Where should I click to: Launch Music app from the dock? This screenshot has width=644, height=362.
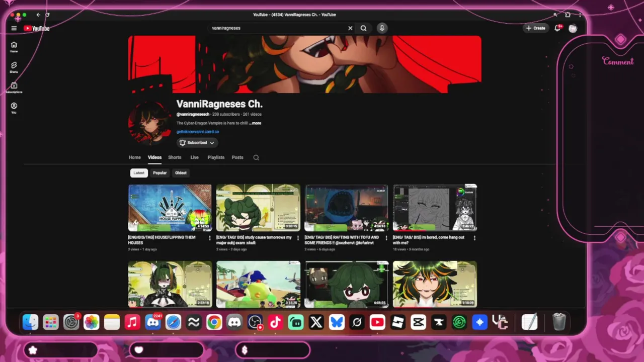click(x=132, y=322)
